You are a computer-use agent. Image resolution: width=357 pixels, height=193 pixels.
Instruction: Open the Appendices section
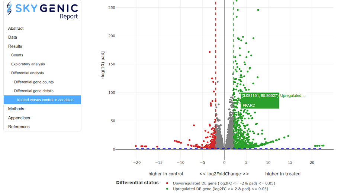pyautogui.click(x=19, y=118)
